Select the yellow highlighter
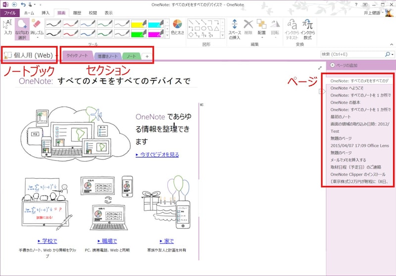 [x=139, y=24]
